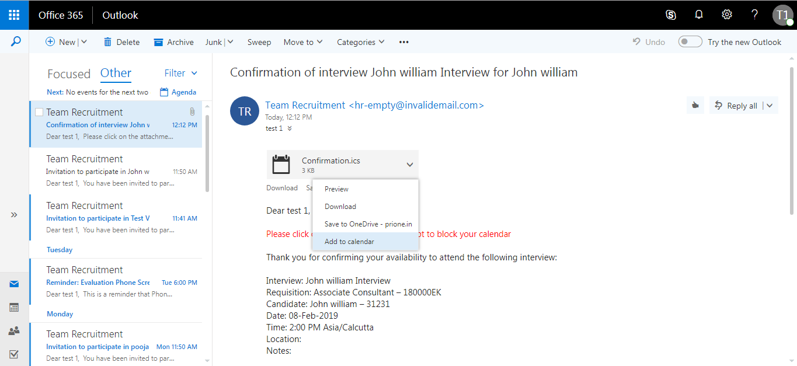
Task: Click the Agenda calendar icon
Action: [164, 92]
